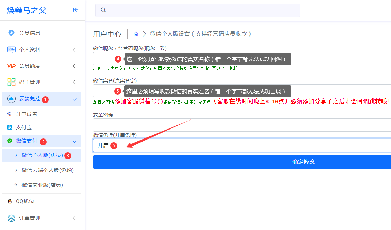
Task: Click the VIP 会员额度 icon
Action: 11,66
